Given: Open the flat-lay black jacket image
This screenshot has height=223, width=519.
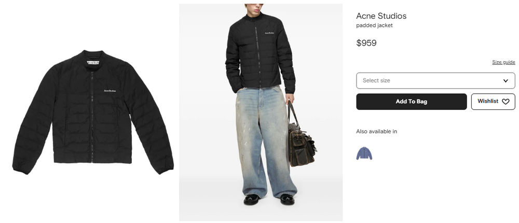Looking at the screenshot, I should [93, 112].
